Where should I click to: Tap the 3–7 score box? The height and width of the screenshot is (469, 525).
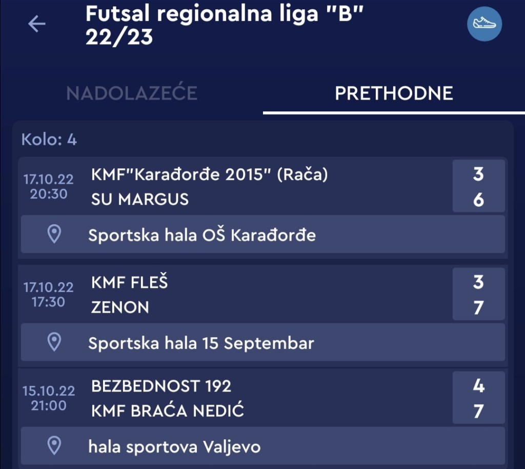point(478,295)
